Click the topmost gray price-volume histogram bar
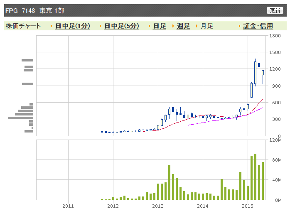 [x=27, y=60]
